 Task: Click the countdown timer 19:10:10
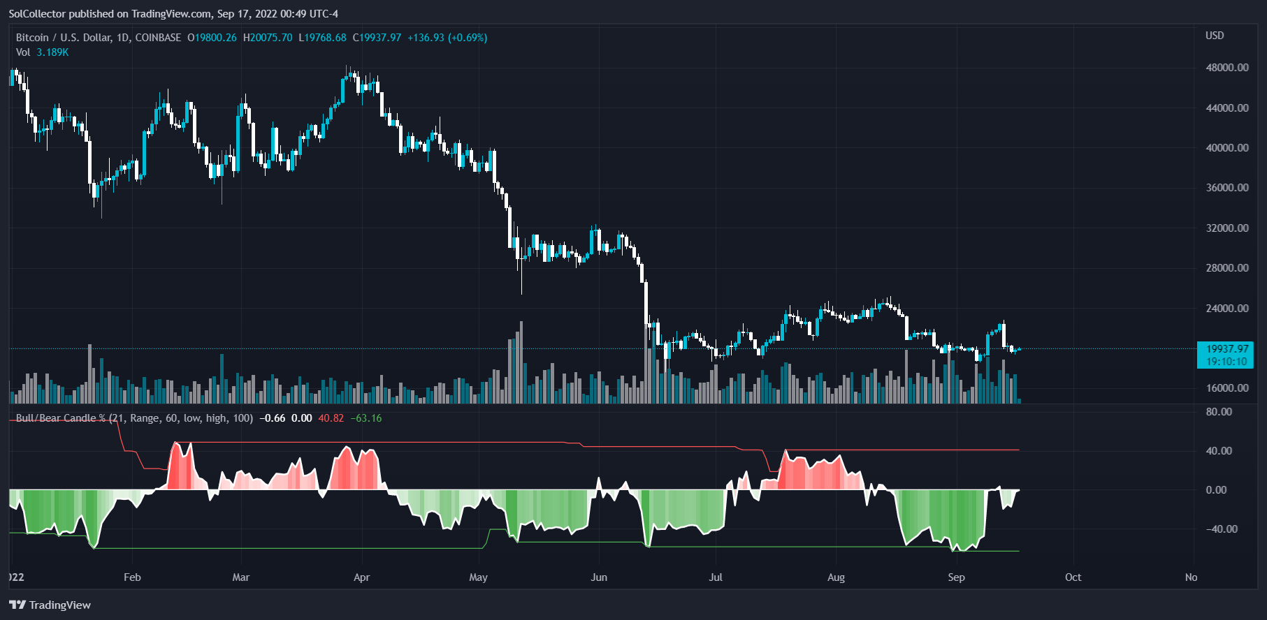1227,362
